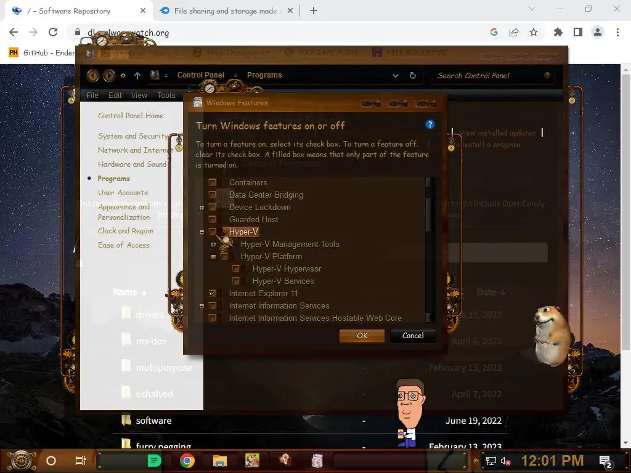The height and width of the screenshot is (473, 631).
Task: Click Chrome's back navigation arrow
Action: (x=14, y=32)
